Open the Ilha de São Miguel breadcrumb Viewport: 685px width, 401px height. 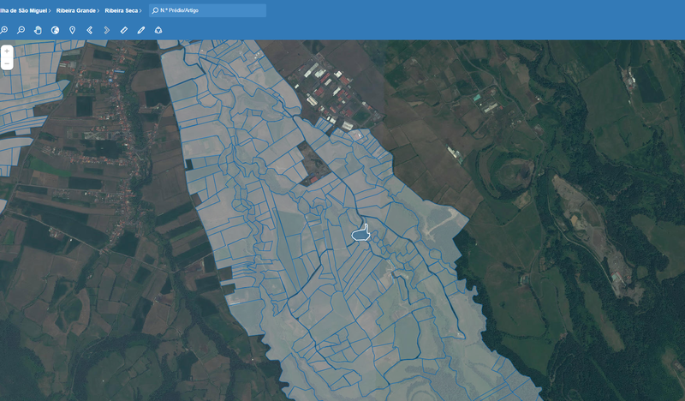click(x=24, y=10)
